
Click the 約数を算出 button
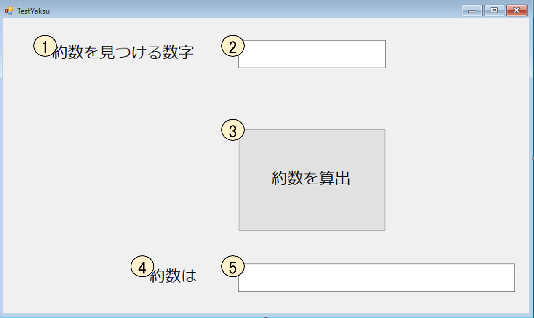coord(312,180)
